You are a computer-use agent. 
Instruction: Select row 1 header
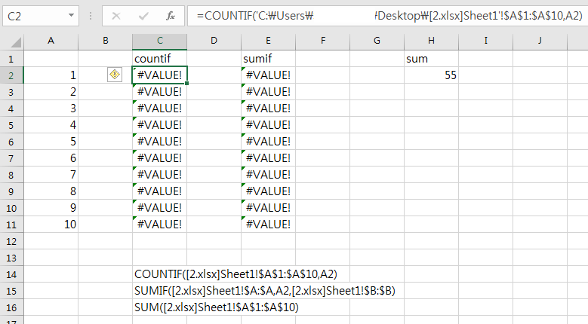[x=11, y=59]
